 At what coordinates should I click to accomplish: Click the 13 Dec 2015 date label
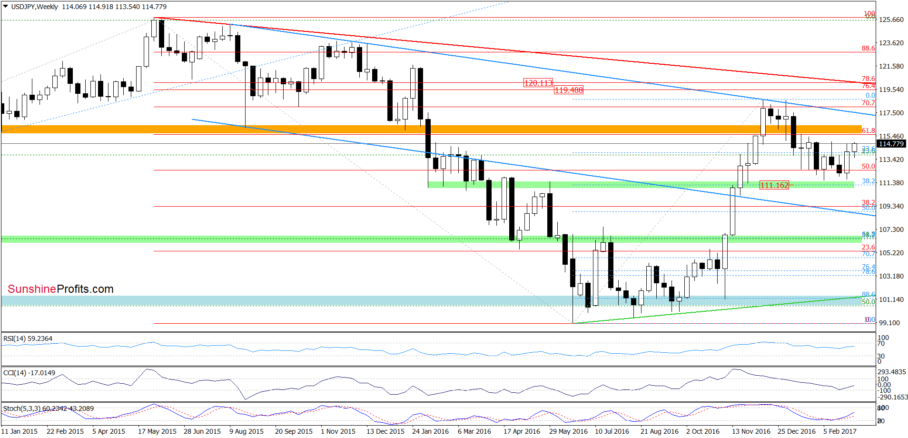click(385, 431)
